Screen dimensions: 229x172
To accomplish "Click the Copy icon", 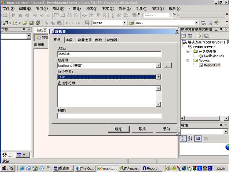I will (52, 23).
